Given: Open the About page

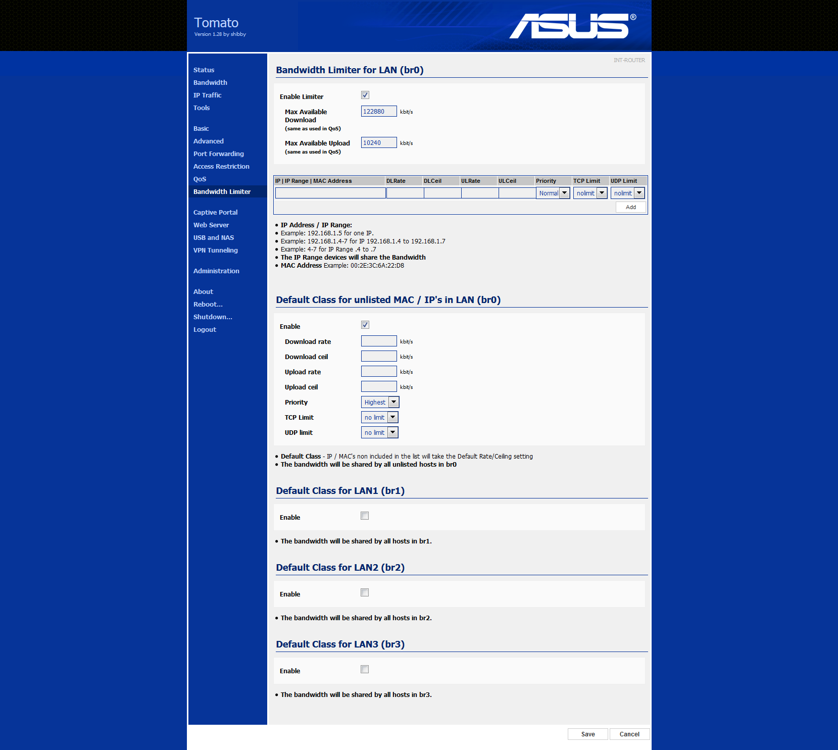Looking at the screenshot, I should click(x=203, y=291).
